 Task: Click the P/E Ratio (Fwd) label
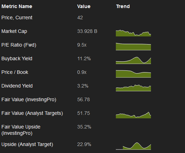point(19,45)
